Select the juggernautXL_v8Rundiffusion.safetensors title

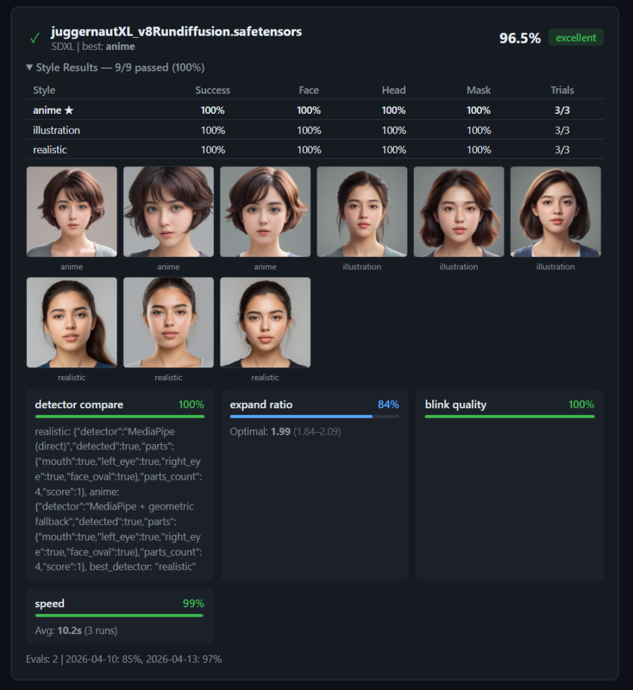tap(176, 32)
